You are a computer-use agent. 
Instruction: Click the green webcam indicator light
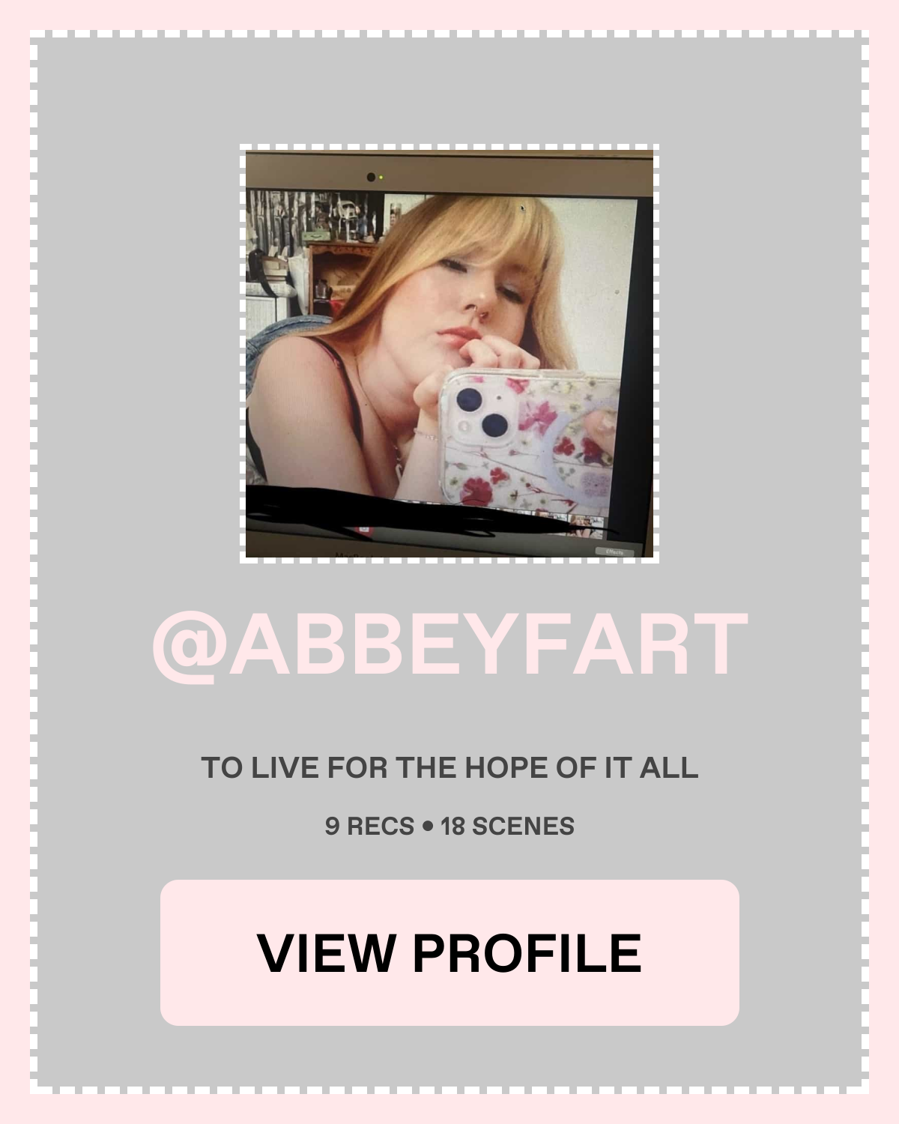(381, 178)
